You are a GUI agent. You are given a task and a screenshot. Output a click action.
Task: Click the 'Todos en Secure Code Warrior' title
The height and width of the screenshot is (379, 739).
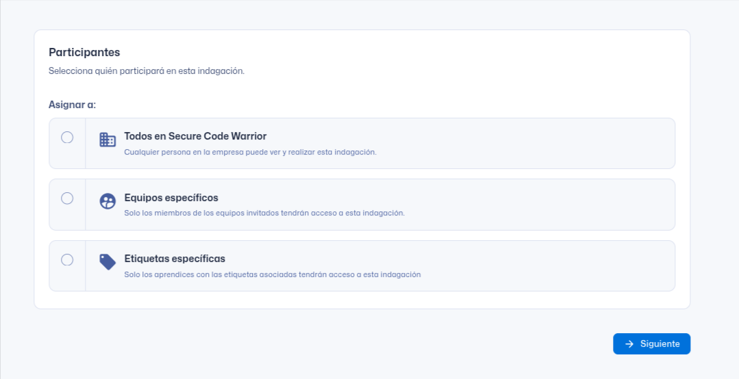(195, 136)
